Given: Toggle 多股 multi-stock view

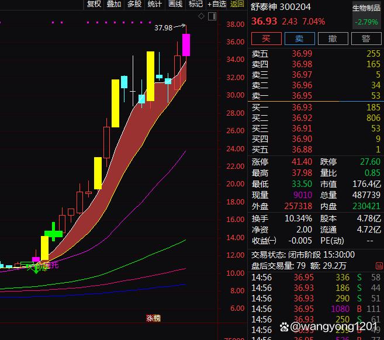Looking at the screenshot, I should [134, 4].
